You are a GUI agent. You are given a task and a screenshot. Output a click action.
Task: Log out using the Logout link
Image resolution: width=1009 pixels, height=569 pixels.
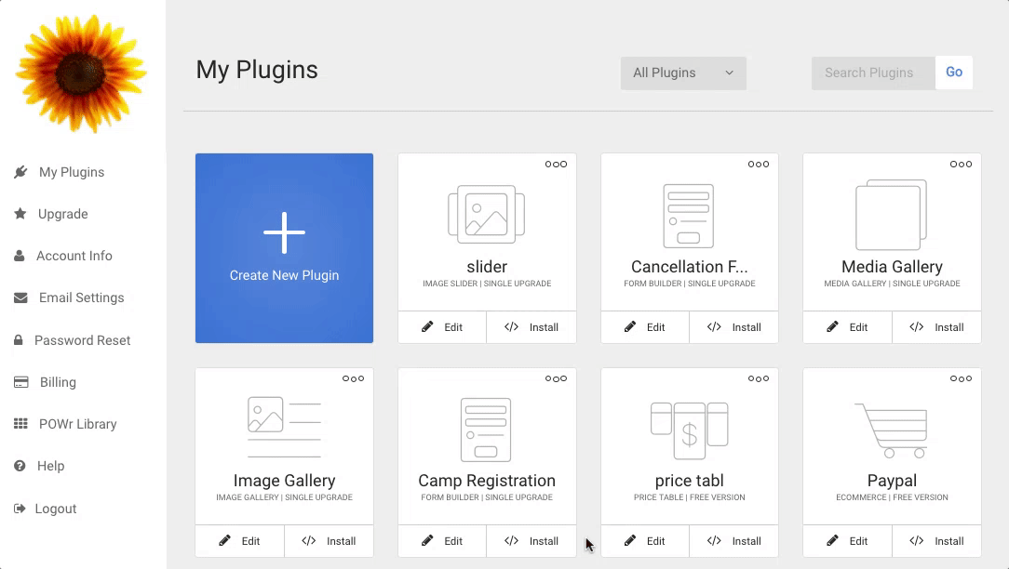tap(56, 509)
